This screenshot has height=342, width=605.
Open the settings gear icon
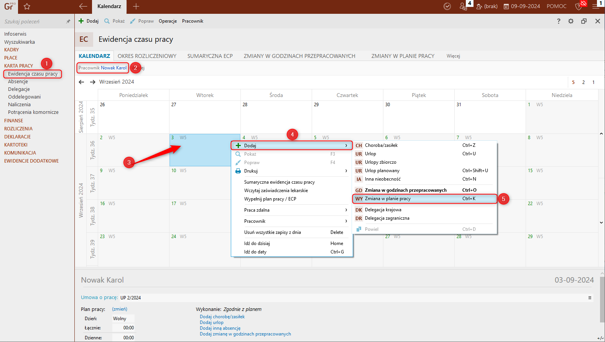(571, 21)
